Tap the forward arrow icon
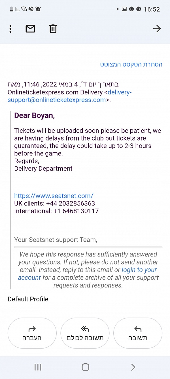Viewport: 170px width, 379px height. [x=32, y=329]
